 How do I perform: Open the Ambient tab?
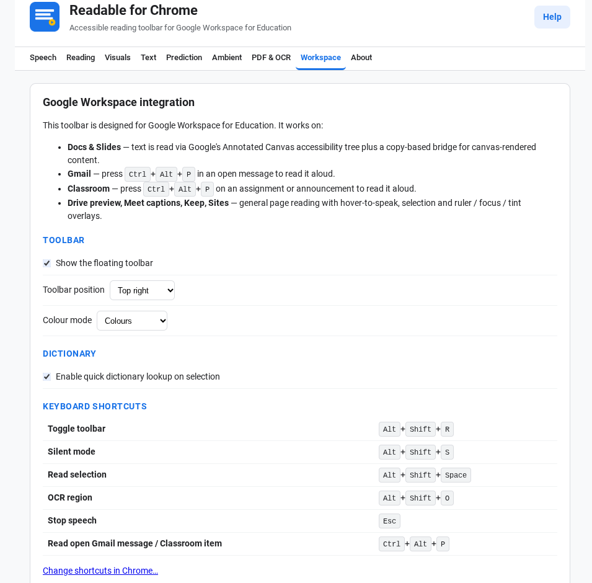pos(226,58)
